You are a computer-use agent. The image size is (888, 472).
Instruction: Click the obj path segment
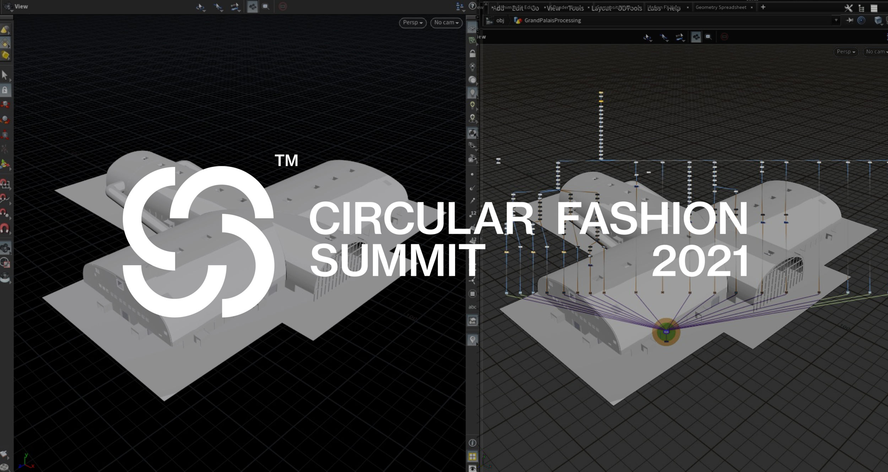coord(500,20)
